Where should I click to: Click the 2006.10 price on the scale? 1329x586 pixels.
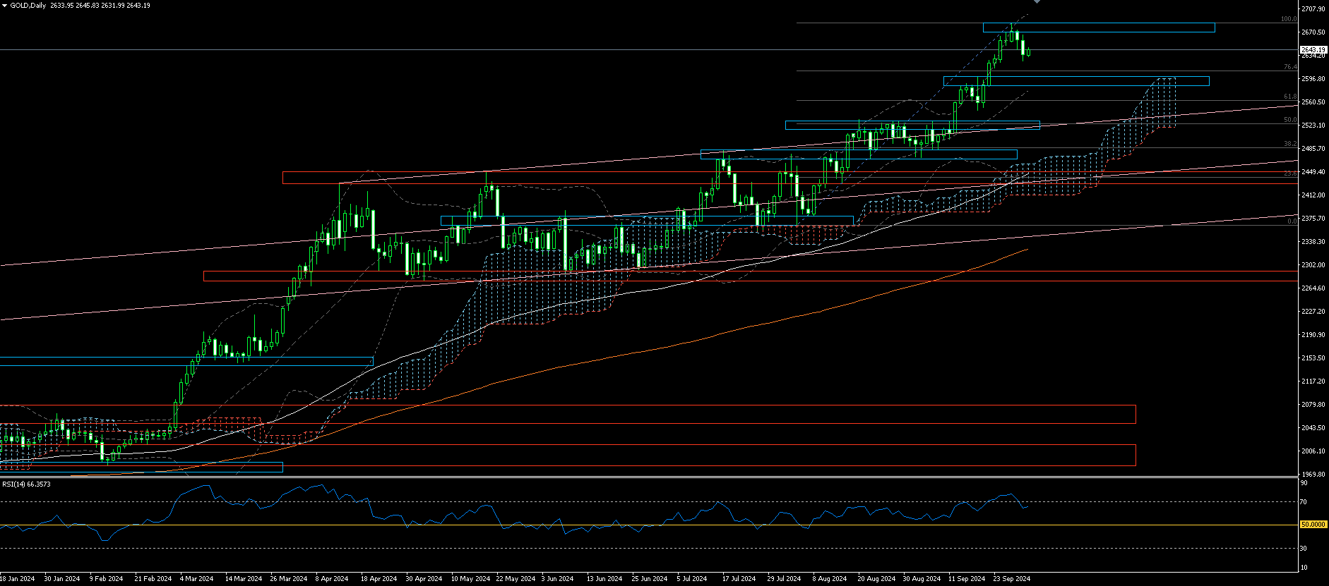tap(1313, 451)
